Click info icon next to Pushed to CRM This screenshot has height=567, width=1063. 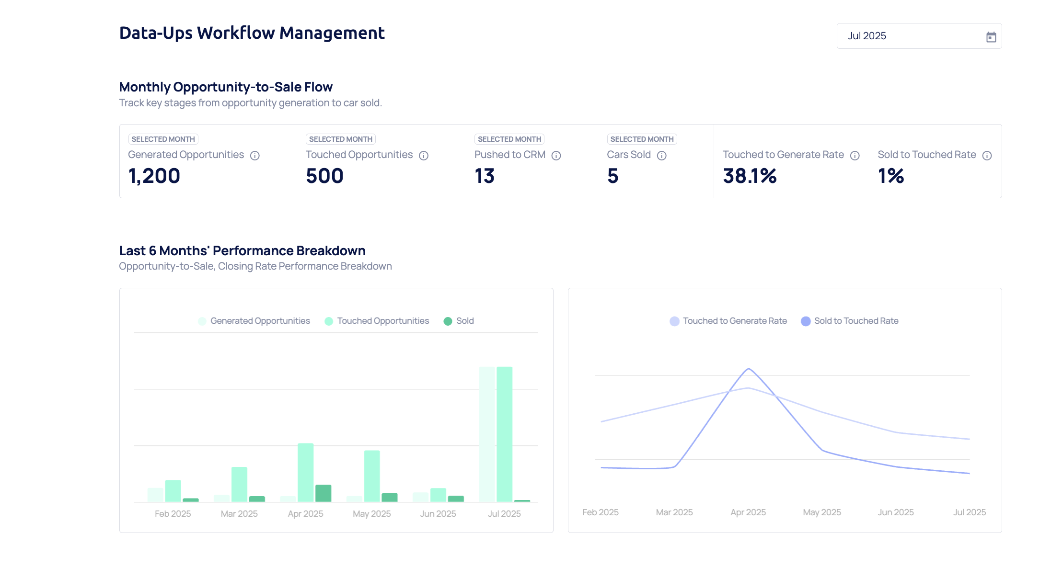[x=556, y=156]
